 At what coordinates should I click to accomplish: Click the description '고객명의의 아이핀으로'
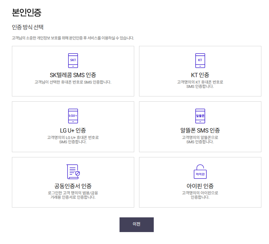pos(200,193)
